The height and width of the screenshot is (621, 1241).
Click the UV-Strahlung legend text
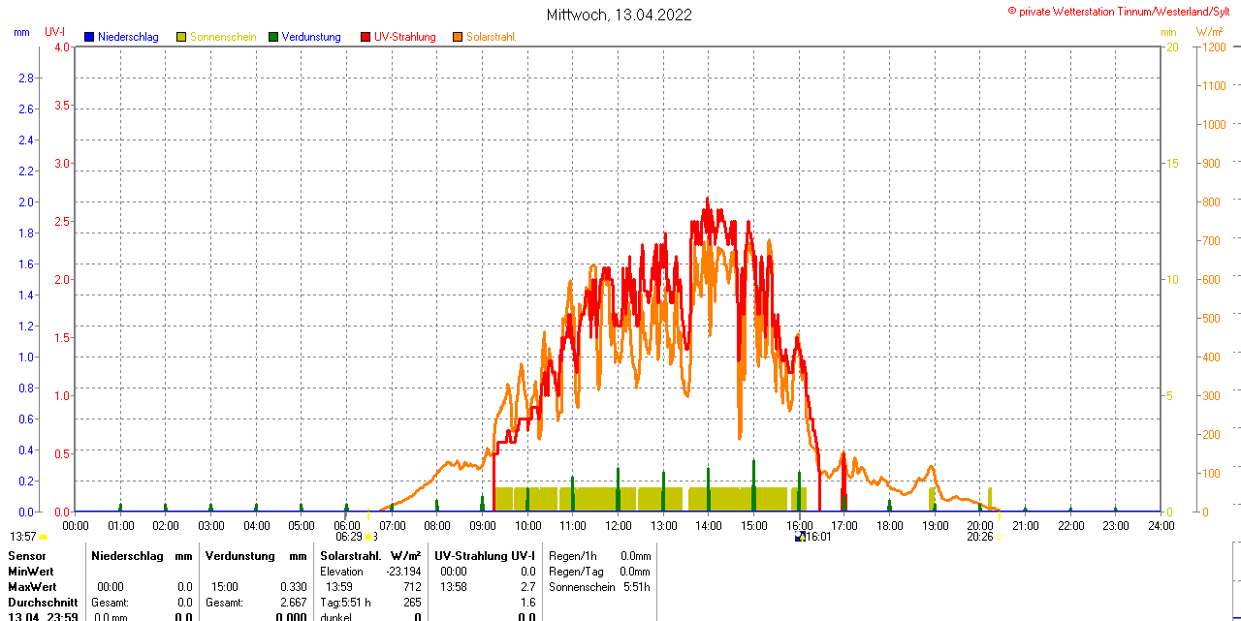(405, 37)
